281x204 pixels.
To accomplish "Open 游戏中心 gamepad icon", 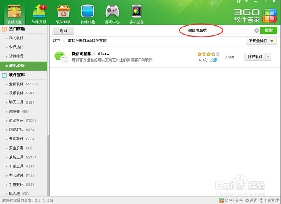I will 112,13.
